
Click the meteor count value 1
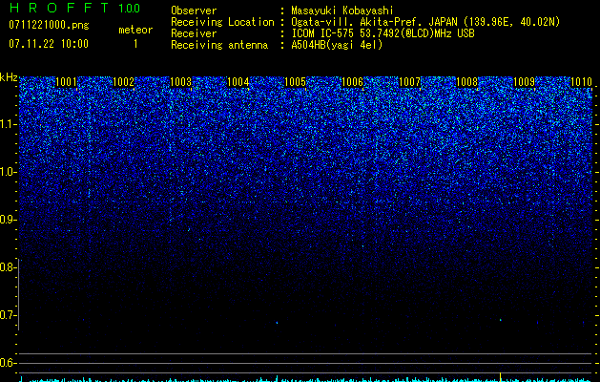135,44
